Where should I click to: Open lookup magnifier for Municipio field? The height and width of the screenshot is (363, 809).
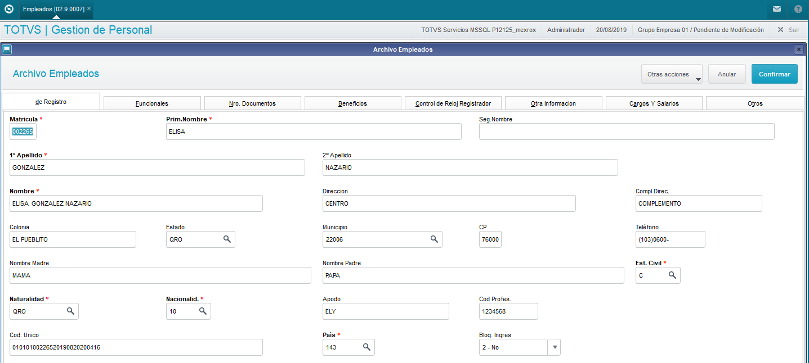[x=434, y=239]
